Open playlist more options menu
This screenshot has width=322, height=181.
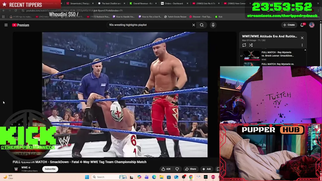coord(302,45)
